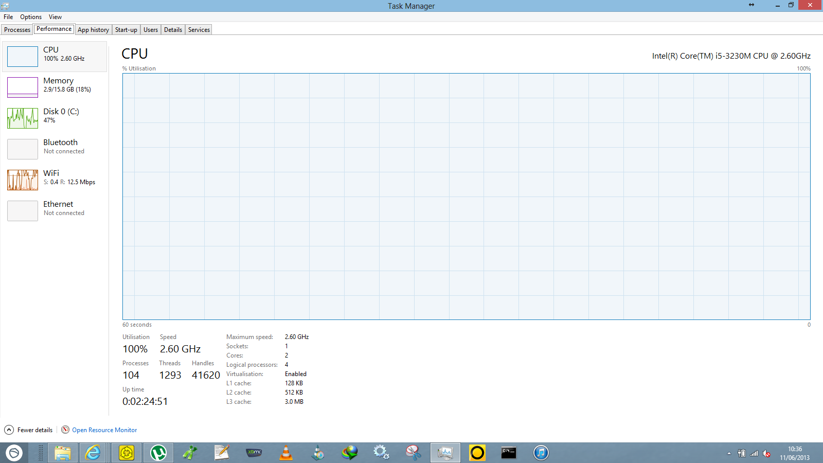Click the Virtualisation Enabled value
This screenshot has width=823, height=463.
click(x=296, y=374)
